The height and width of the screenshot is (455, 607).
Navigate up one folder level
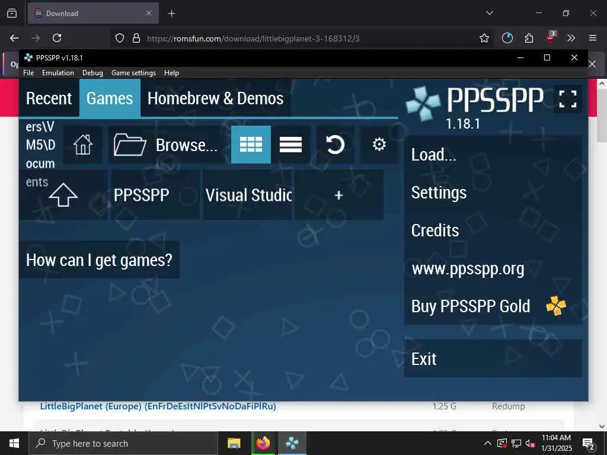point(63,195)
